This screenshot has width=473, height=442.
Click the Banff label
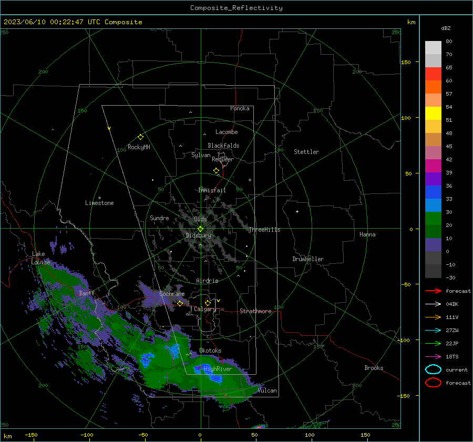pos(87,293)
